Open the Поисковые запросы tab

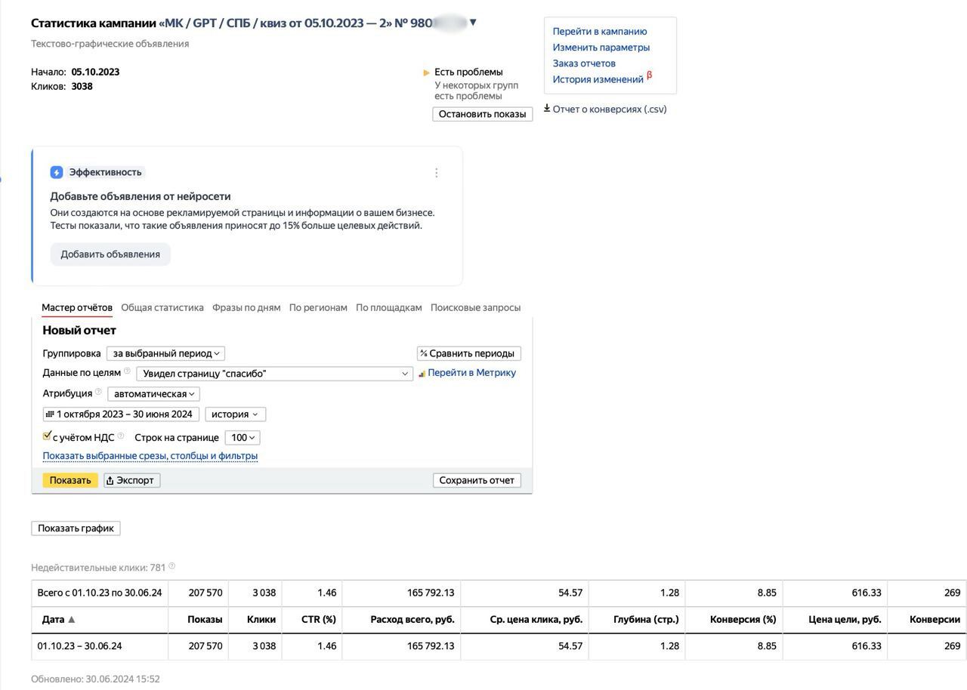coord(475,308)
